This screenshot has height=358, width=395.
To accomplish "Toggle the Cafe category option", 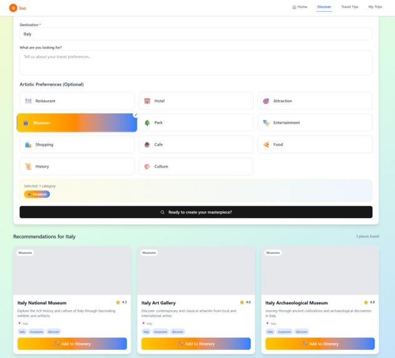I will point(196,145).
